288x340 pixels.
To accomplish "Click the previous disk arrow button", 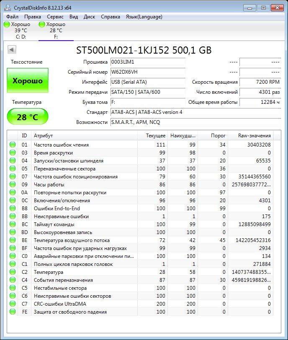I will pyautogui.click(x=12, y=50).
